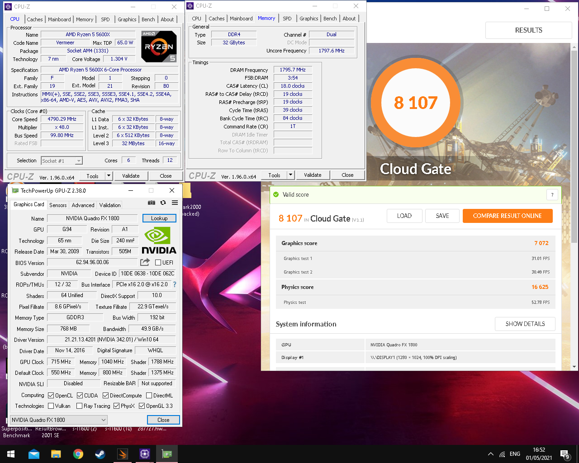
Task: Click the BIOS Version field 62.94.96.00.06
Action: pos(92,262)
